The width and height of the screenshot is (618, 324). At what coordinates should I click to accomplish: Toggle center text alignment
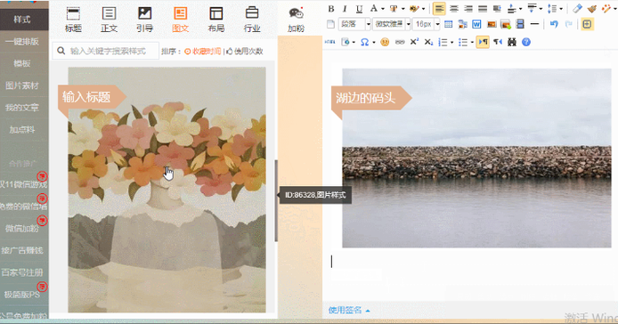coord(454,8)
